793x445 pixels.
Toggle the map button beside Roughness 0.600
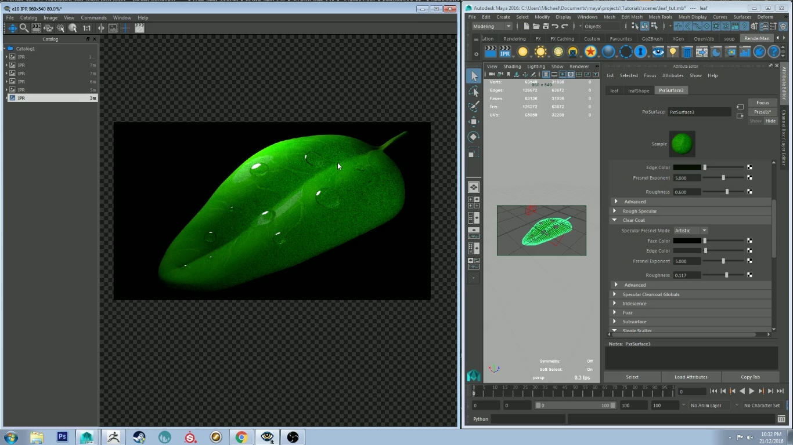pyautogui.click(x=749, y=192)
